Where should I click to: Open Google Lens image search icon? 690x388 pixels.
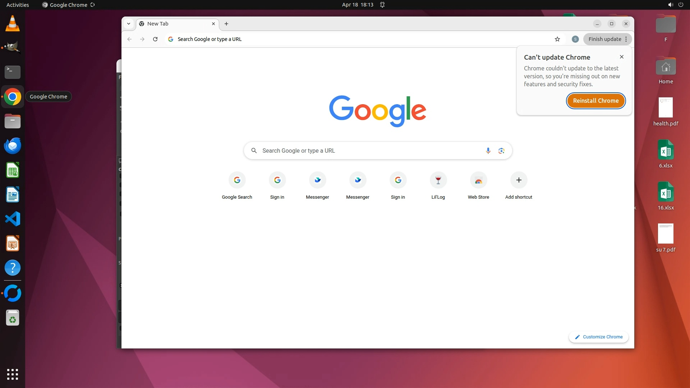(x=501, y=151)
